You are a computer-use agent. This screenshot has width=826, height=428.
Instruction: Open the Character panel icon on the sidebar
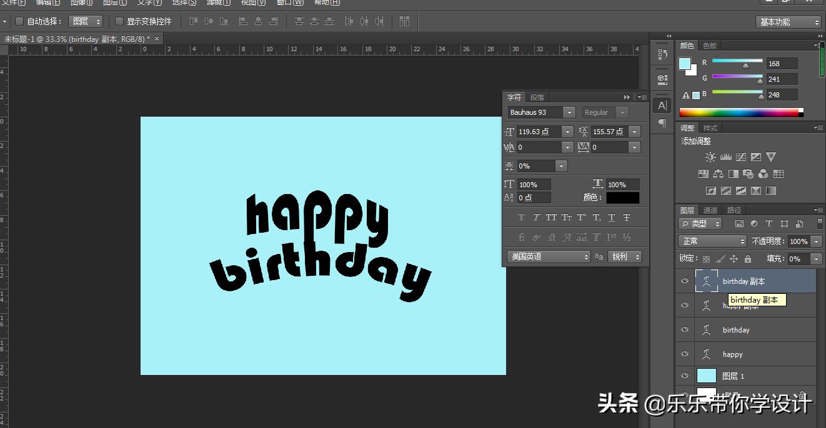pyautogui.click(x=662, y=105)
